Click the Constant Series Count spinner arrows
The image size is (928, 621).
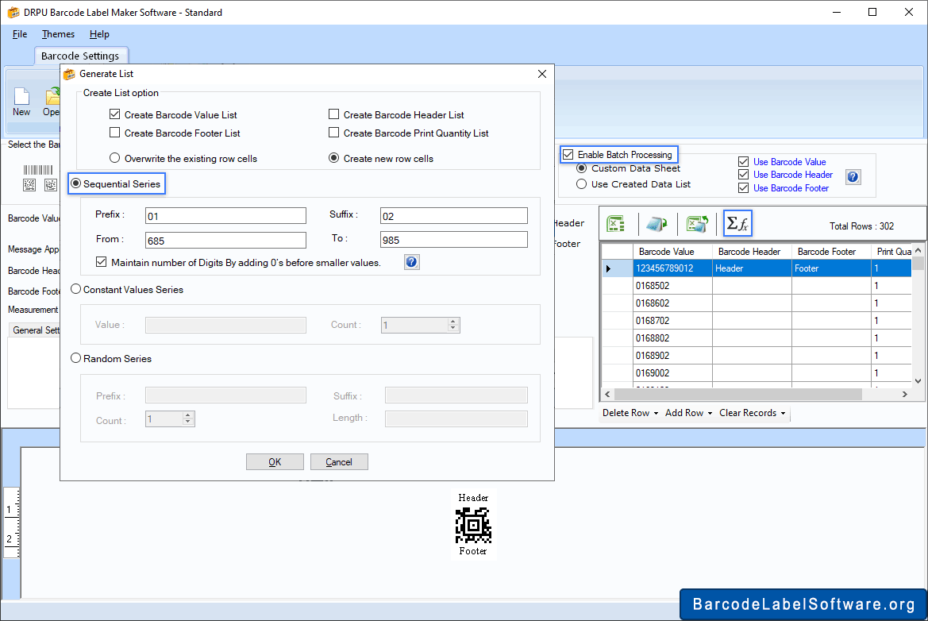[x=453, y=325]
